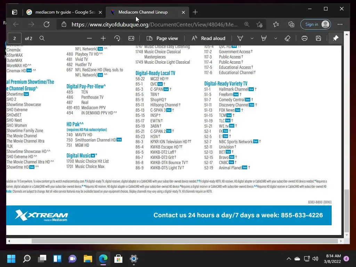The width and height of the screenshot is (356, 267).
Task: Save the PDF document
Action: coord(318,38)
